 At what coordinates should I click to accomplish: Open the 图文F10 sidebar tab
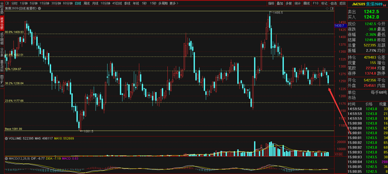[x=2, y=81]
